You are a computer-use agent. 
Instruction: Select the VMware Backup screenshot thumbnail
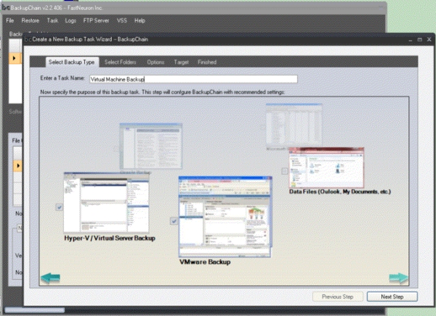(x=224, y=217)
